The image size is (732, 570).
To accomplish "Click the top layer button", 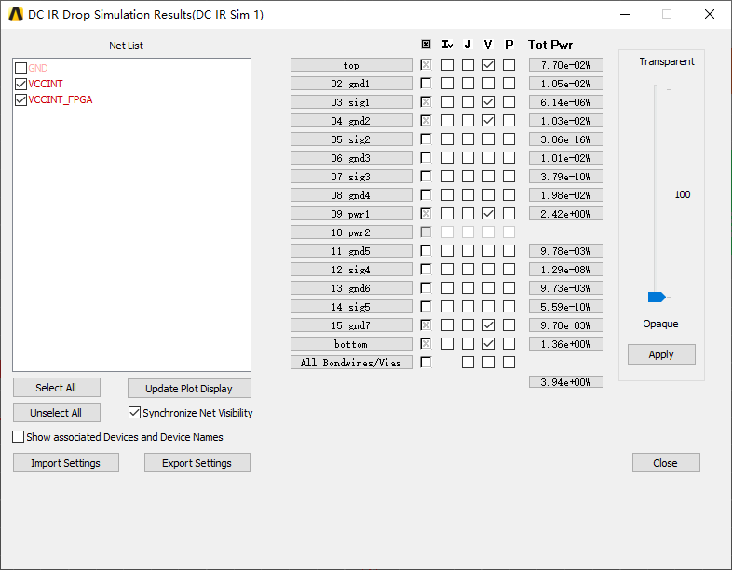I will click(x=351, y=65).
